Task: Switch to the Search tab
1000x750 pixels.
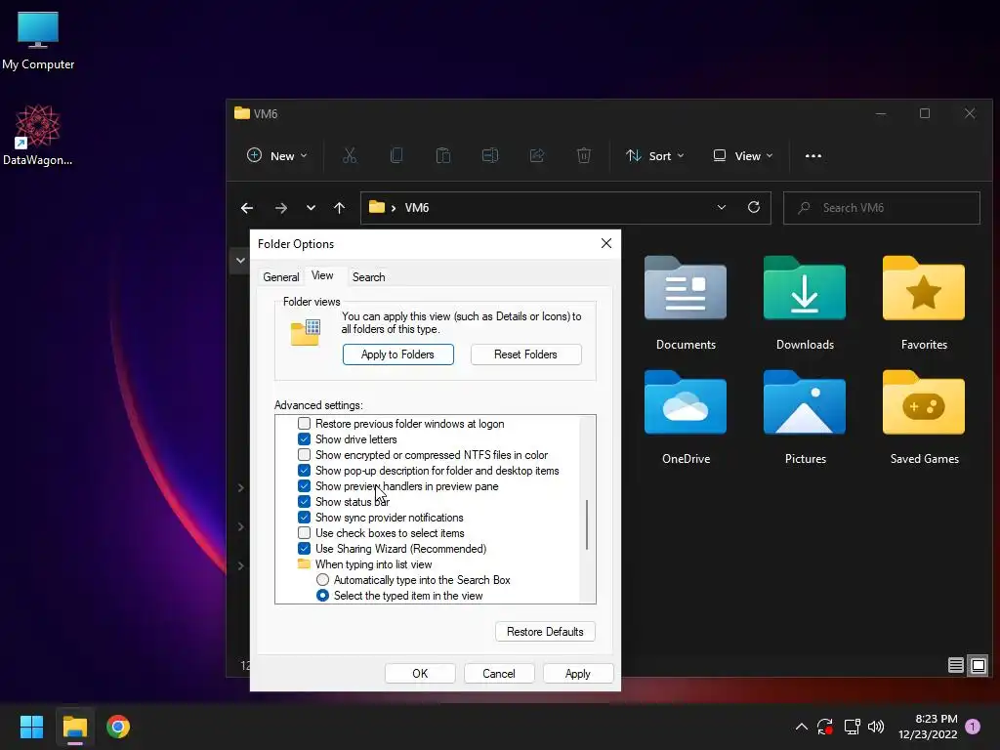Action: click(x=368, y=276)
